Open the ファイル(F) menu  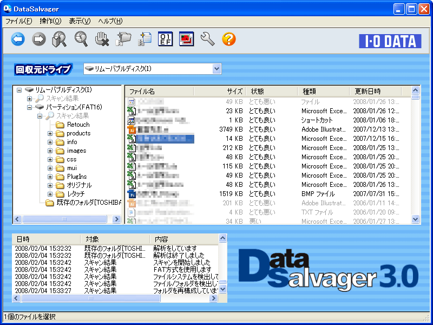18,21
